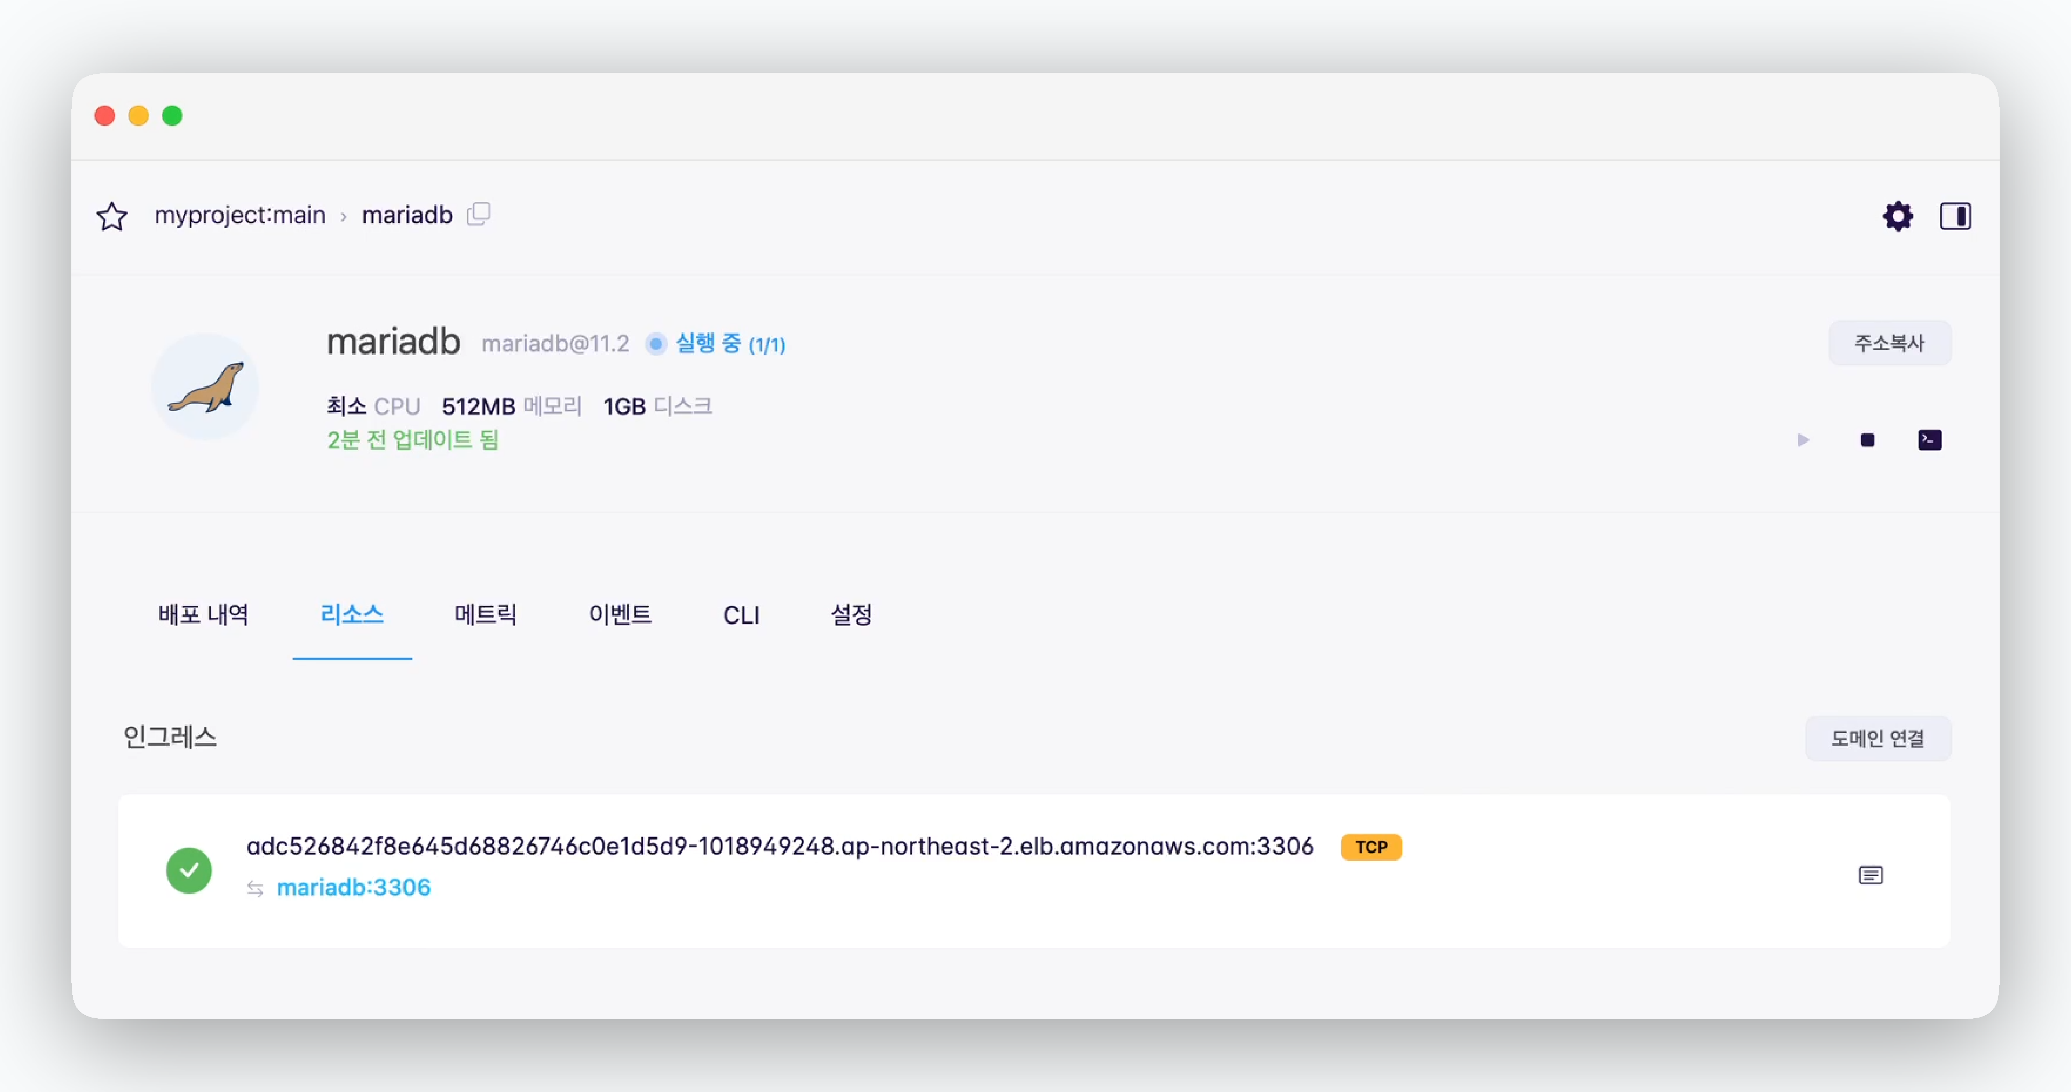Click the 실행 중 (1/1) status

tap(730, 343)
